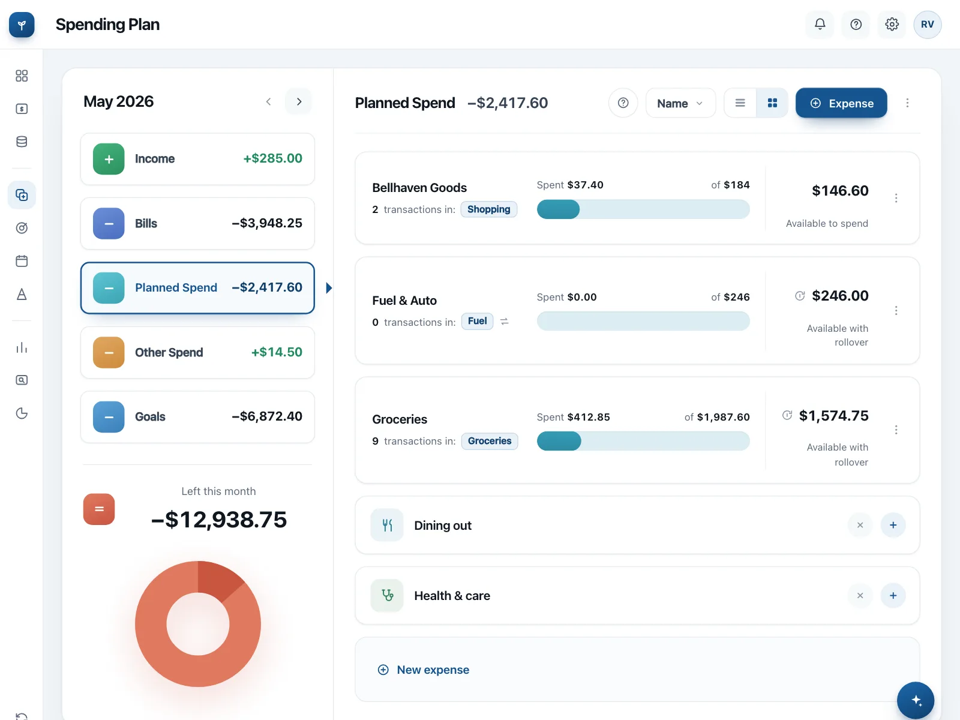Select the spending plan icon in sidebar
The width and height of the screenshot is (960, 720).
point(22,195)
